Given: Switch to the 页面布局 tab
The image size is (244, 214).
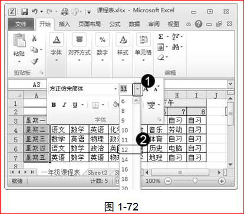Looking at the screenshot, I should (90, 24).
